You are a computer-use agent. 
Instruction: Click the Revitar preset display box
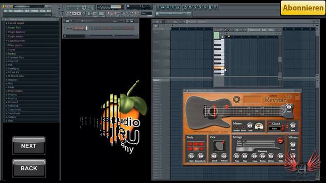pos(253,100)
